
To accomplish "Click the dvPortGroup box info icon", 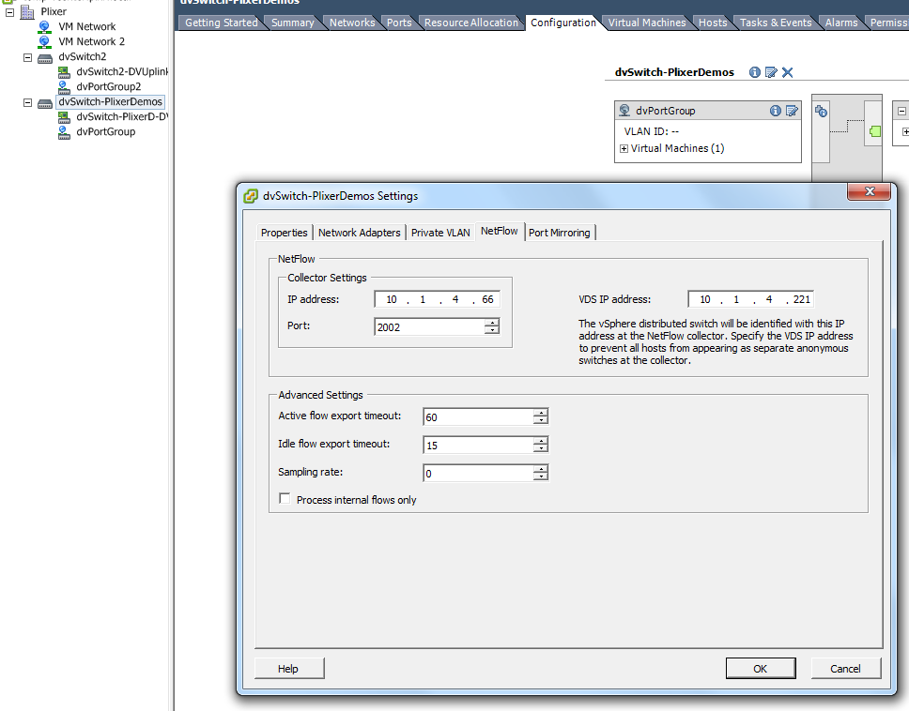I will coord(776,111).
